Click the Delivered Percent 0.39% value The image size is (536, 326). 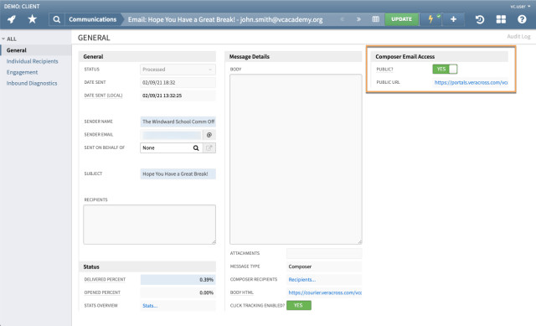pyautogui.click(x=178, y=279)
